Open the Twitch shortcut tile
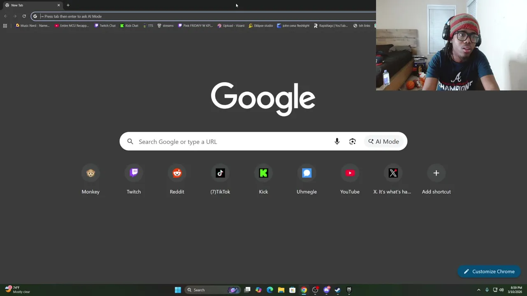The image size is (527, 296). click(134, 180)
